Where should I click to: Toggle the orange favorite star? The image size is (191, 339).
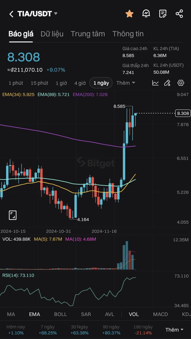pos(129,14)
